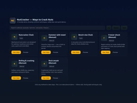The height and width of the screenshot is (103, 137).
Task: Click the N icon on Nutcracker card
Action: pyautogui.click(x=14, y=37)
